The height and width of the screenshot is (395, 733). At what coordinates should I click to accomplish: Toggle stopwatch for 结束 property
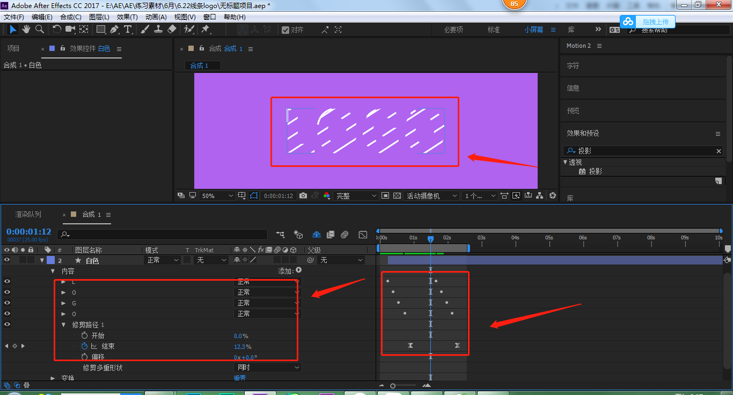84,346
